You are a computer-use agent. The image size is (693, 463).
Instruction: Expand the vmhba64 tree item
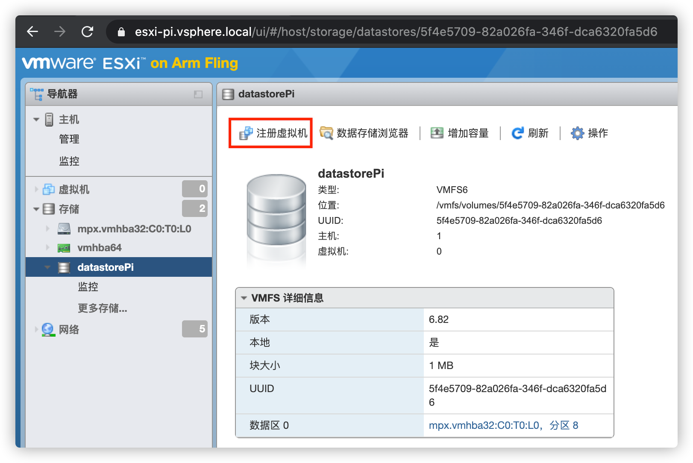click(x=47, y=247)
